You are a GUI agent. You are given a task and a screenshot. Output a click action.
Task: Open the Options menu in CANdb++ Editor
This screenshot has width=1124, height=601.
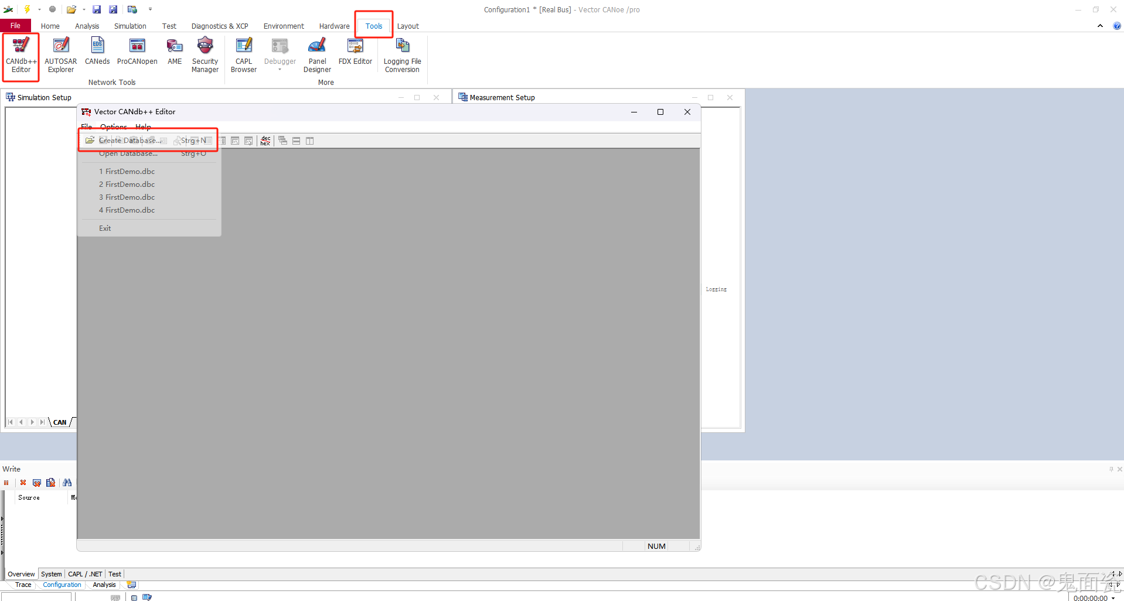click(113, 127)
